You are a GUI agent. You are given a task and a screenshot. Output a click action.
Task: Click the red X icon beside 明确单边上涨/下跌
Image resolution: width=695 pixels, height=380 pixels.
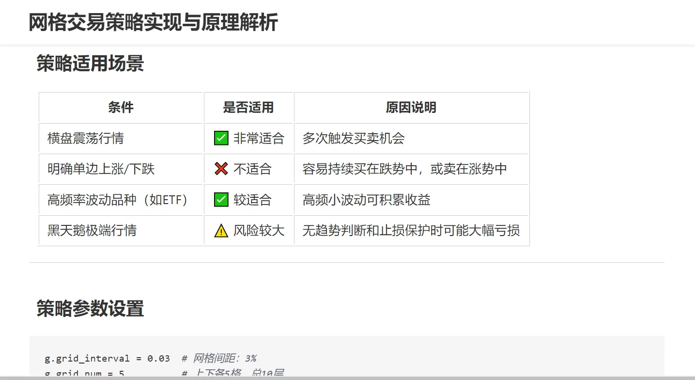tap(221, 169)
